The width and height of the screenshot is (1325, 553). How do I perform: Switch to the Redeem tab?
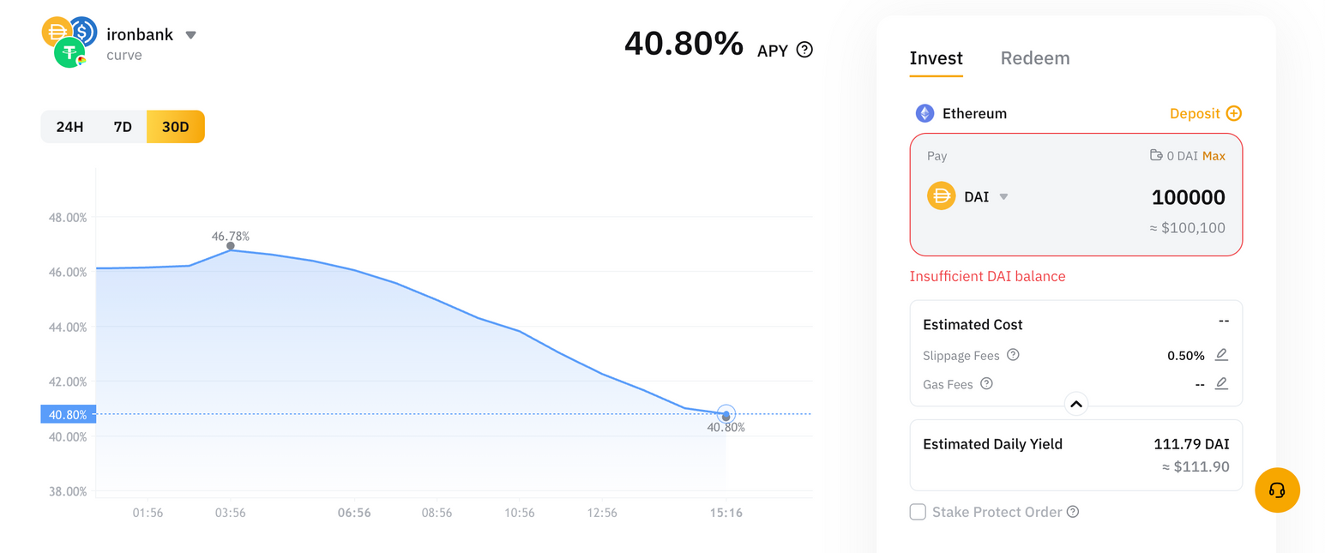click(1035, 58)
